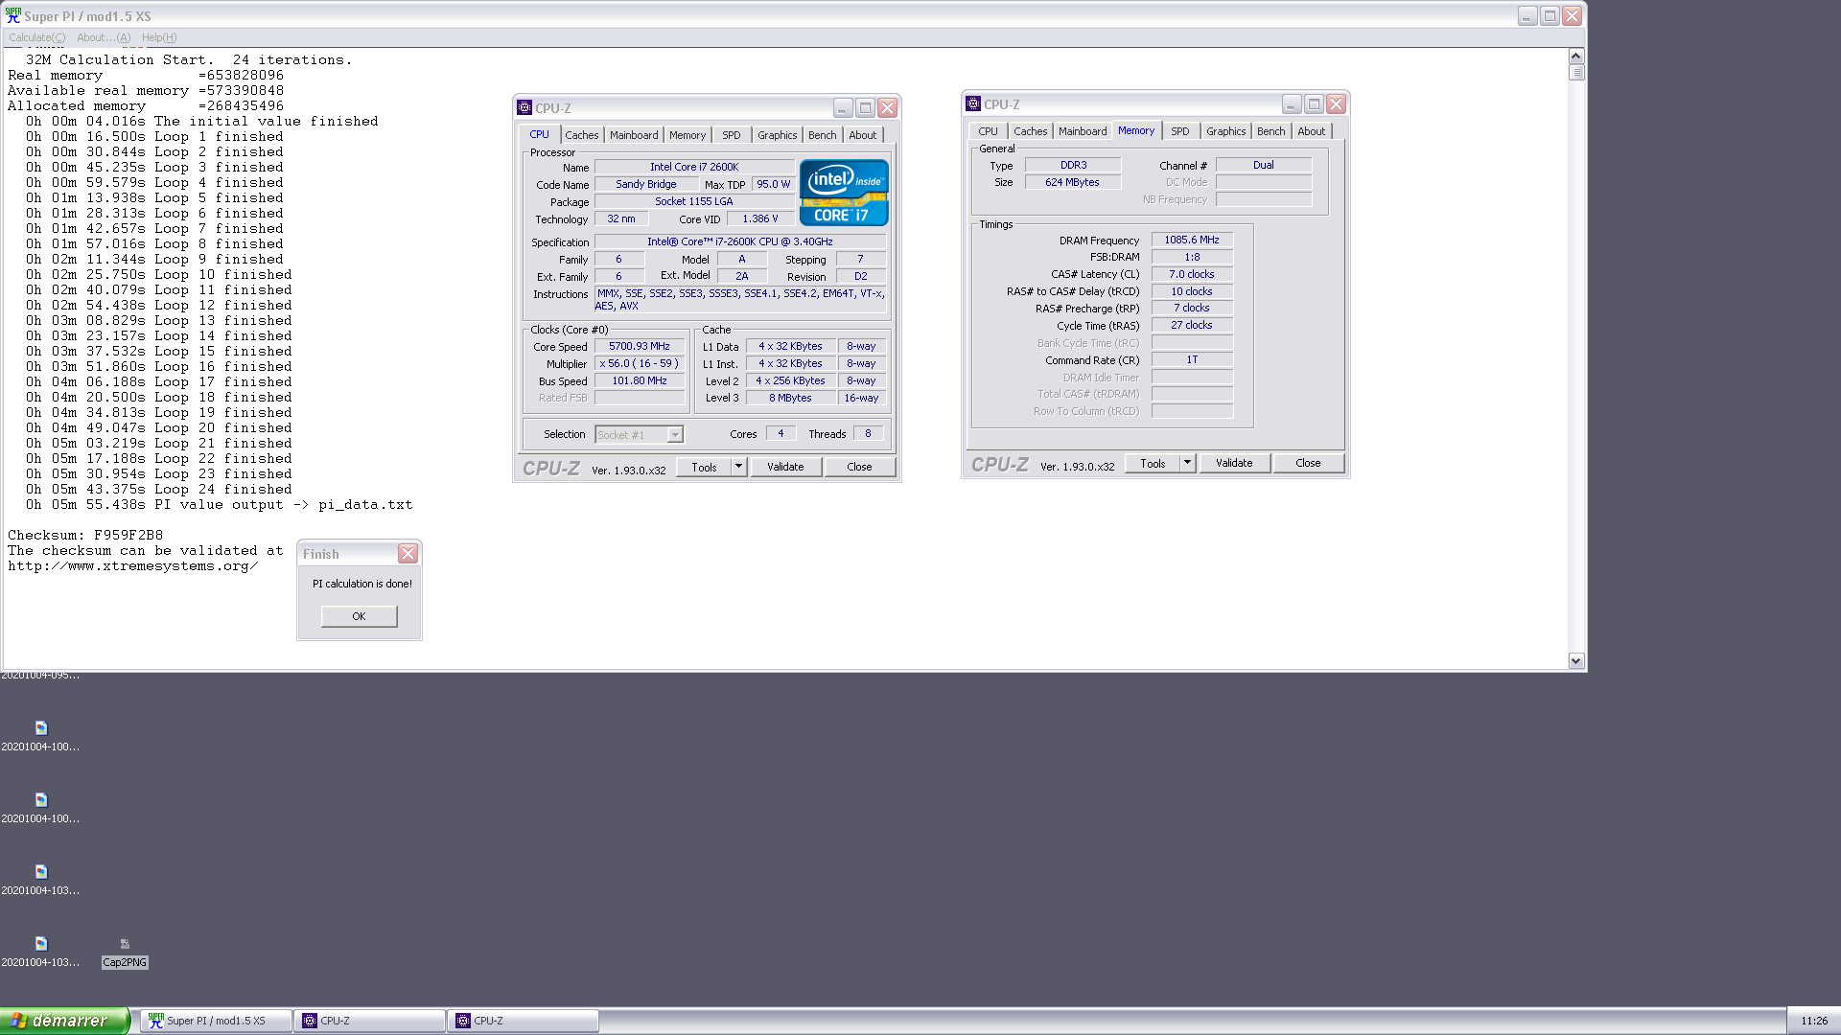Open Caches tab in right CPU-Z

(x=1031, y=131)
